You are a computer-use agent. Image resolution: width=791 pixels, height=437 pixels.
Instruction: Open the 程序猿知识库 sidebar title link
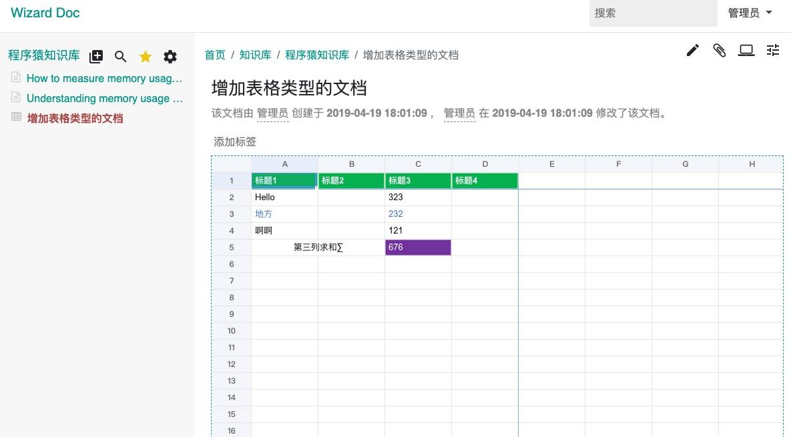[x=44, y=55]
